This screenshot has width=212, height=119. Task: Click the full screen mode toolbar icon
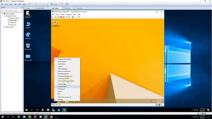tap(59, 4)
